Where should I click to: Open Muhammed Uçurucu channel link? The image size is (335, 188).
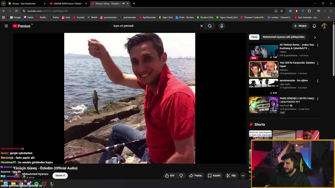[35, 174]
